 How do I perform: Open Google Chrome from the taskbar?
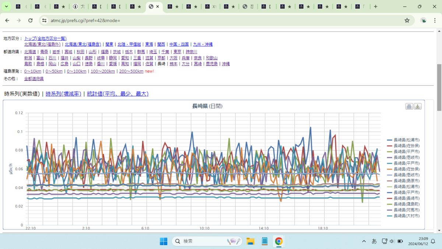pos(279,241)
